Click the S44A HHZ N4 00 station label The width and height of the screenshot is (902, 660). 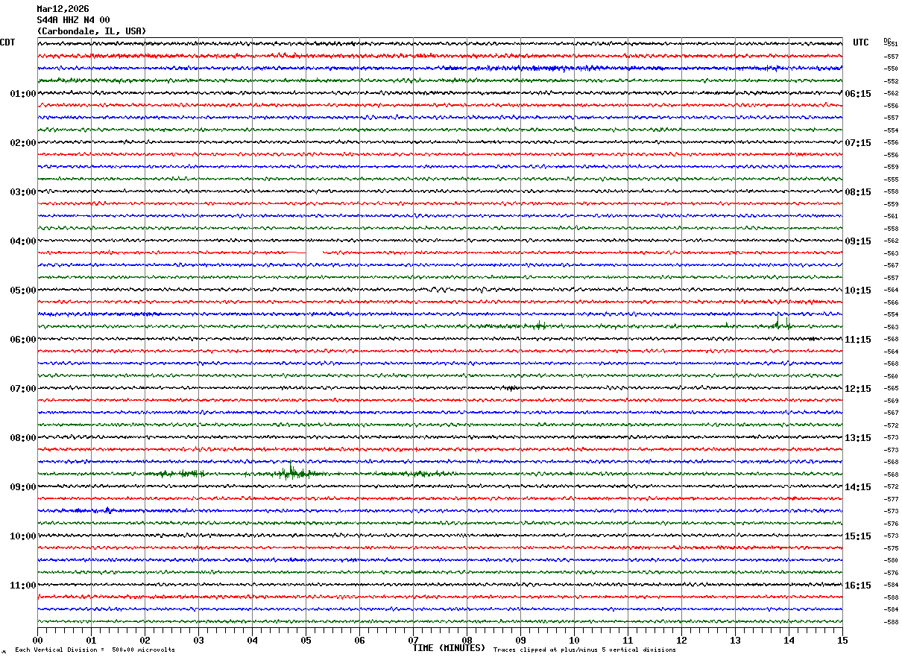[73, 20]
